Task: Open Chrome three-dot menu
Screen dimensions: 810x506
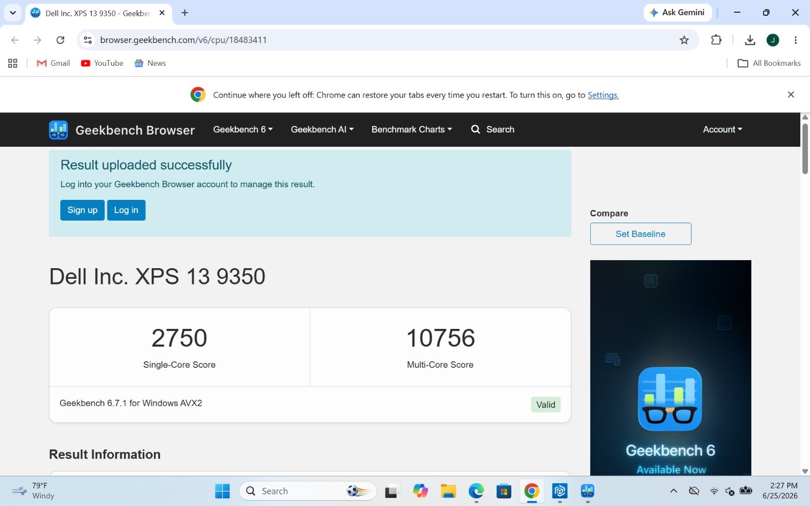Action: [795, 40]
